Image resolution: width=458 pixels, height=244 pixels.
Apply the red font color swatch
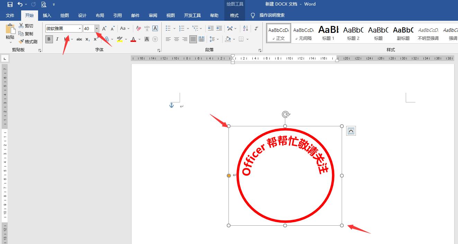pos(133,39)
